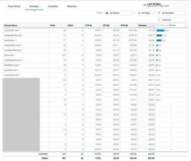Viewport: 191px width, 161px height.
Task: Click the Subtotals visits value 629
Action: [64, 154]
